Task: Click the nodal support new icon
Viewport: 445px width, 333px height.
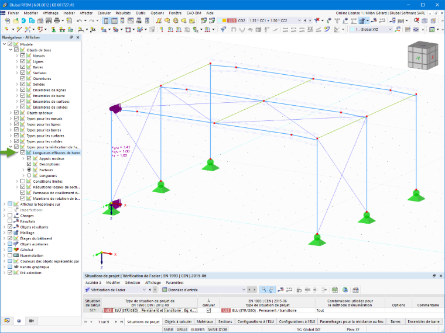Action: click(x=53, y=29)
